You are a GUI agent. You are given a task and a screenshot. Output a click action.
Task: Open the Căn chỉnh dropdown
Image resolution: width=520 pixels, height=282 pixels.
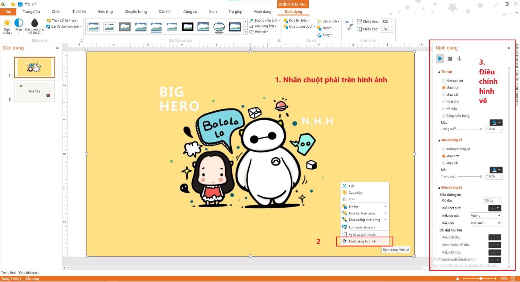pyautogui.click(x=328, y=21)
